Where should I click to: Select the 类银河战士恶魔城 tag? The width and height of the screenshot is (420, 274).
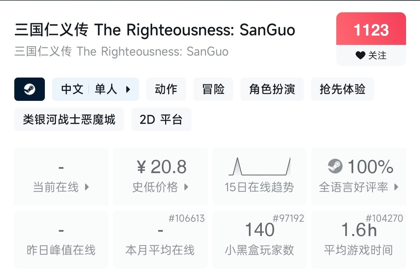69,120
